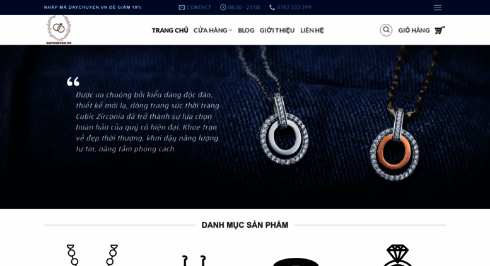Click the Daychuyen.vn rings logo
490x266 pixels.
pos(59,30)
